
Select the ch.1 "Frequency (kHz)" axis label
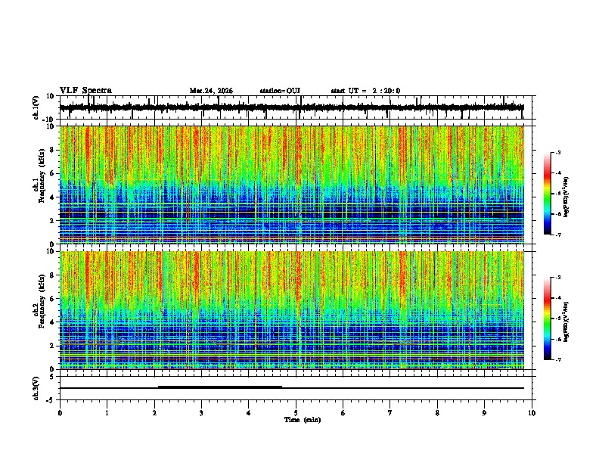tap(42, 176)
